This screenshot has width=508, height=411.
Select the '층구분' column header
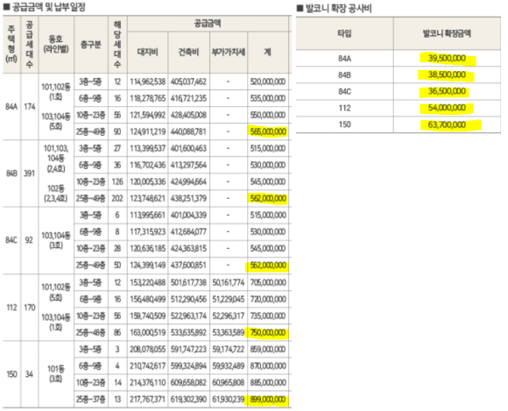[x=91, y=44]
